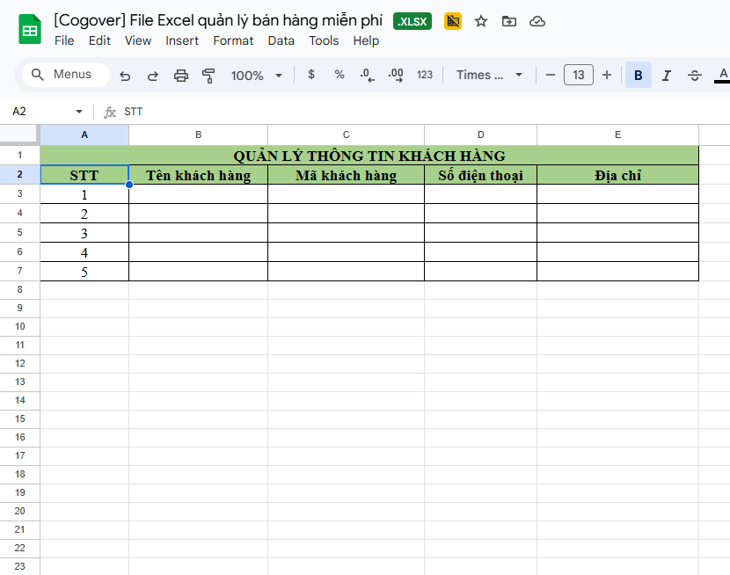Select the title cell QUẢN LÝ THÔNG TIN KHÁCH HÀNG
Viewport: 730px width, 575px height.
click(369, 156)
